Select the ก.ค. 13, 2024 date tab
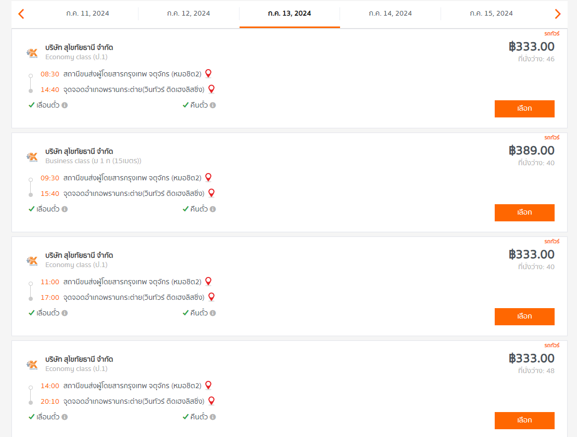Screen dimensions: 577x437 [290, 14]
